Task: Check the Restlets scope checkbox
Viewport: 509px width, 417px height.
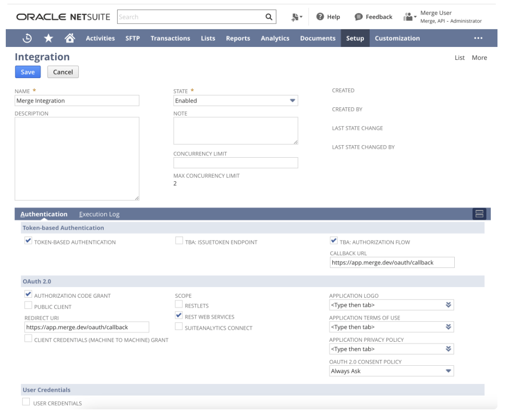Action: coord(179,304)
